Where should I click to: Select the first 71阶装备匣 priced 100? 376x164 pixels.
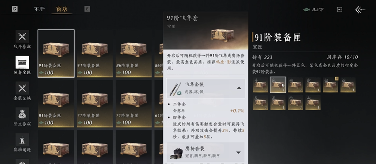pyautogui.click(x=95, y=103)
